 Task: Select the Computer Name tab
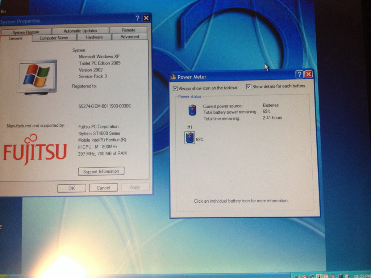click(54, 38)
